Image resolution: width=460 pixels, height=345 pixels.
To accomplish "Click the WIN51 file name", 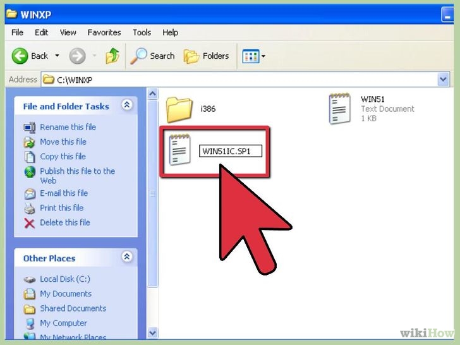I will click(x=373, y=99).
